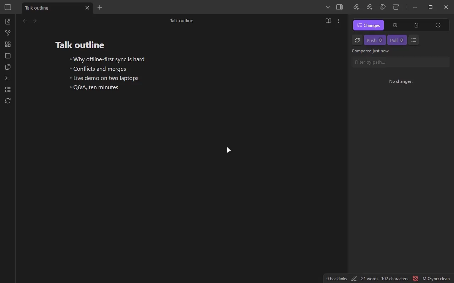Switch to the trash tab icon

coord(416,25)
